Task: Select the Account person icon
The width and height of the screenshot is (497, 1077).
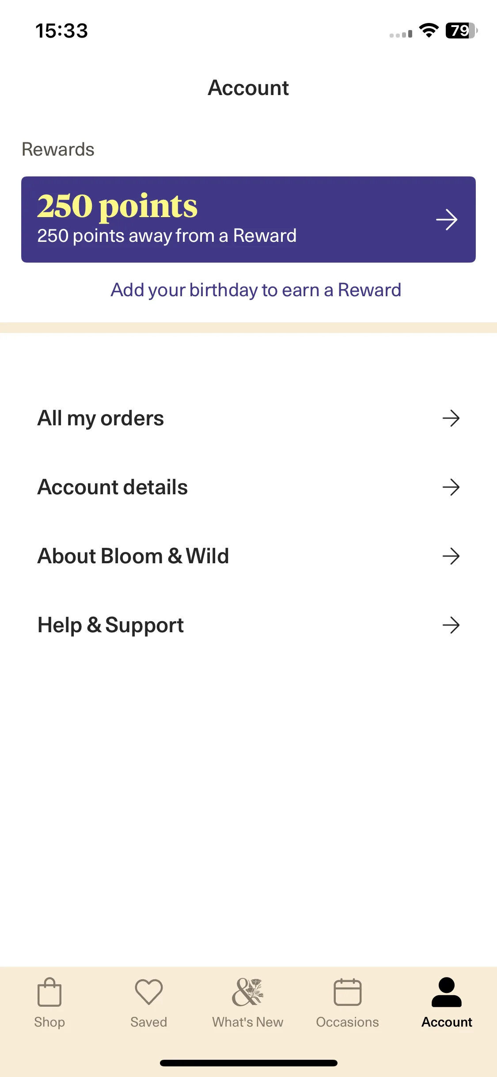Action: click(447, 992)
